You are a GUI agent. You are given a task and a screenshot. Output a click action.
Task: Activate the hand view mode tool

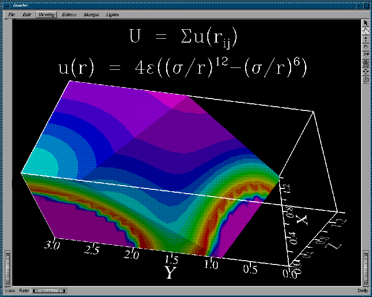366,31
